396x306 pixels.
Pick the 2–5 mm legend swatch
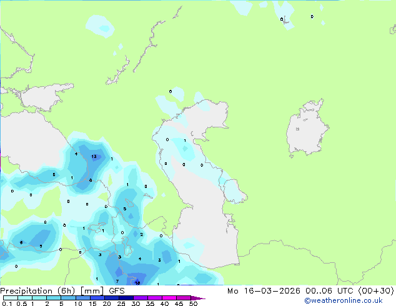tap(54, 298)
